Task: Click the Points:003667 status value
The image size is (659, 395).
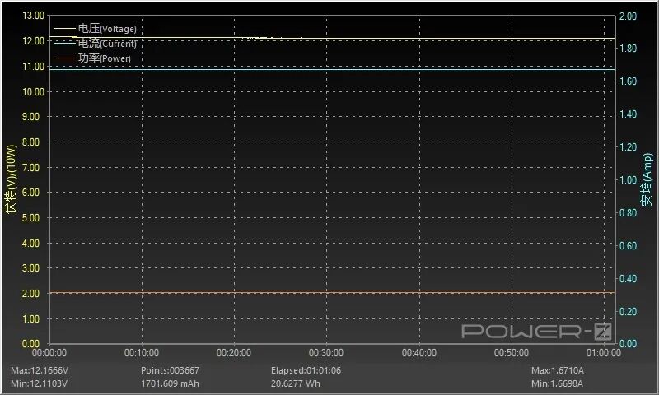Action: pos(170,370)
